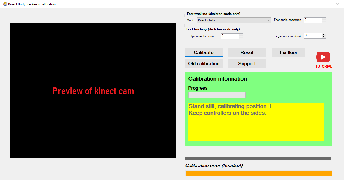Viewport: 344px width, 180px height.
Task: Click the 'Mode' label
Action: (x=190, y=20)
